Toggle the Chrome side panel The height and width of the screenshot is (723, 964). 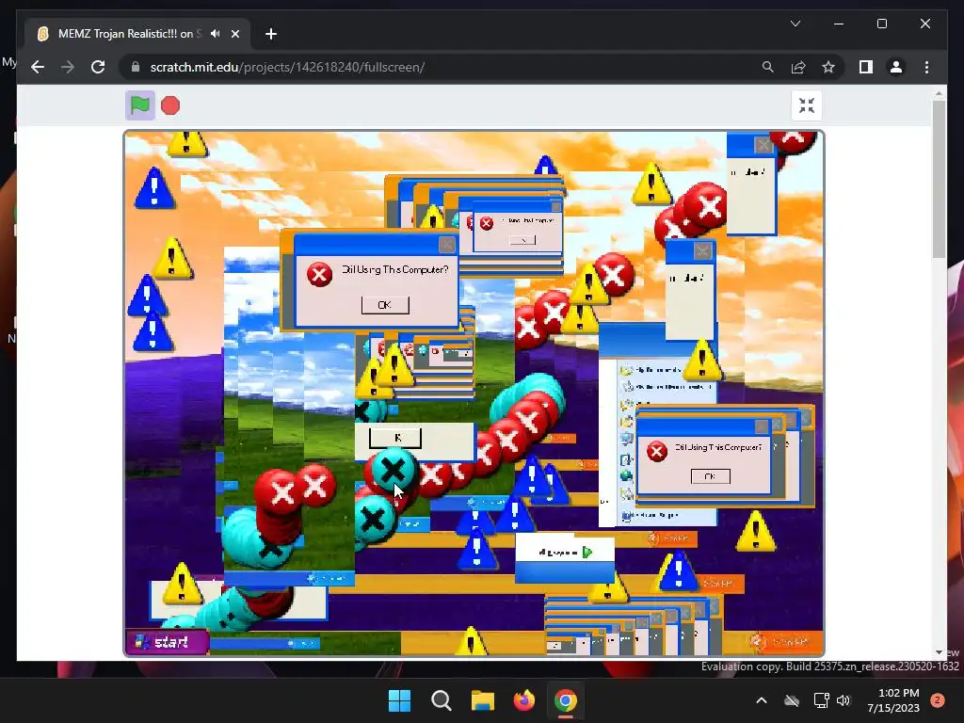pos(866,67)
